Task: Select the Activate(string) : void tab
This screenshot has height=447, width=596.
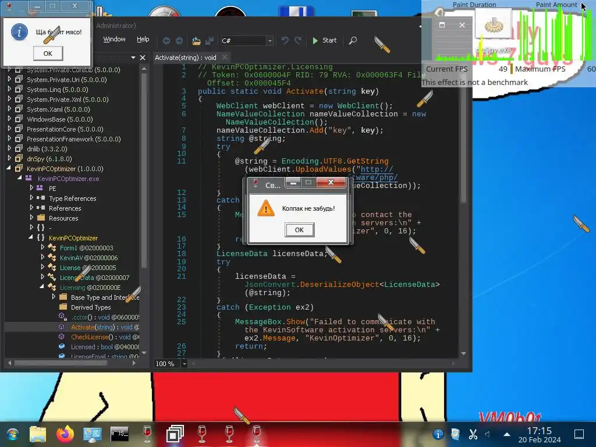Action: (186, 58)
